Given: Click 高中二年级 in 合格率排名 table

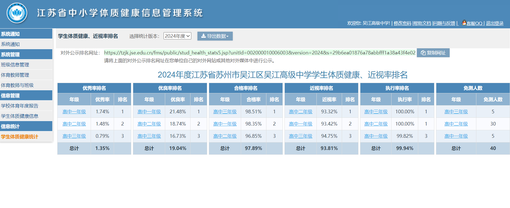Looking at the screenshot, I should click(x=225, y=136).
